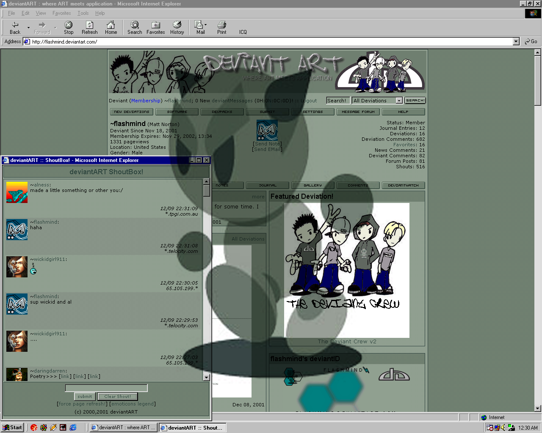
Task: Click the Go button beside address bar
Action: (x=531, y=41)
